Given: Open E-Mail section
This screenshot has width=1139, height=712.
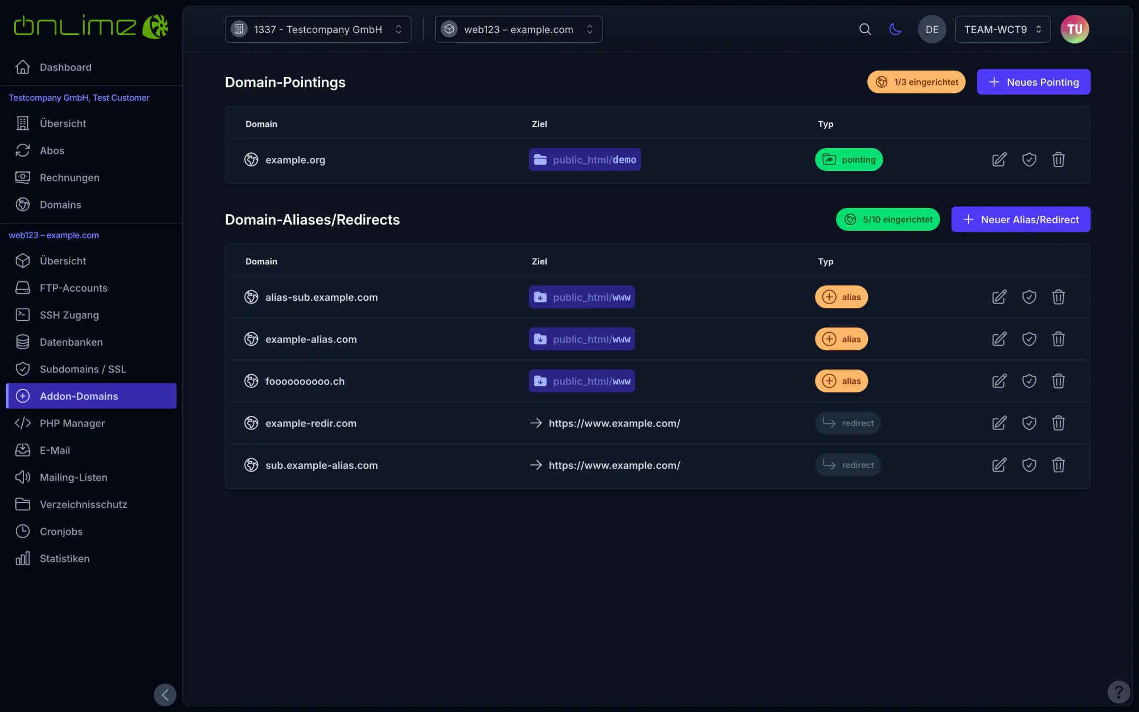Looking at the screenshot, I should tap(91, 450).
